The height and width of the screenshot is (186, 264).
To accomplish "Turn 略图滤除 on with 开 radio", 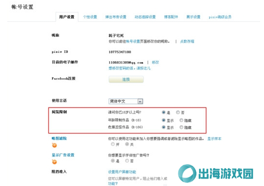I will (113, 144).
